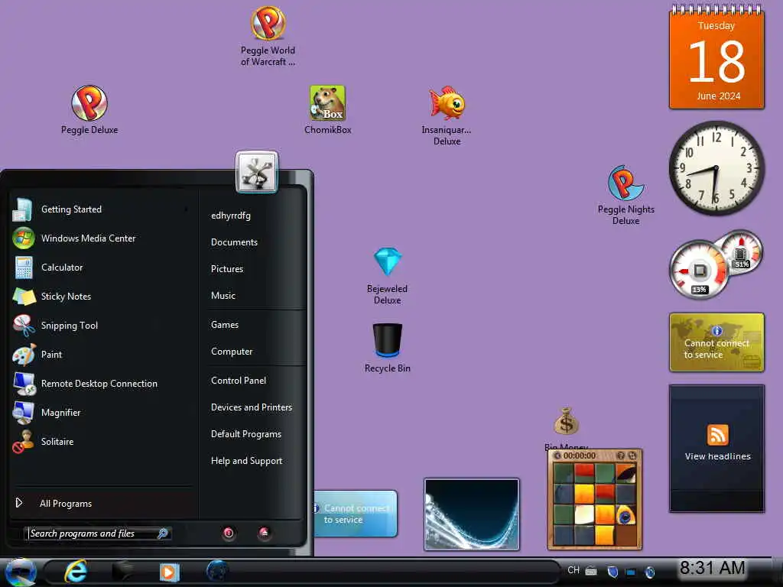Screen dimensions: 783x587
Task: Select the Insaniquarium Deluxe fish icon
Action: click(447, 116)
